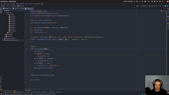Click the Spark plugin suggestion status message
The image size is (169, 95).
pyautogui.click(x=29, y=94)
